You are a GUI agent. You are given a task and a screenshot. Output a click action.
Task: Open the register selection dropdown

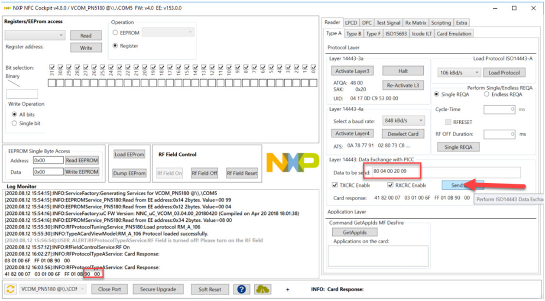pyautogui.click(x=35, y=35)
